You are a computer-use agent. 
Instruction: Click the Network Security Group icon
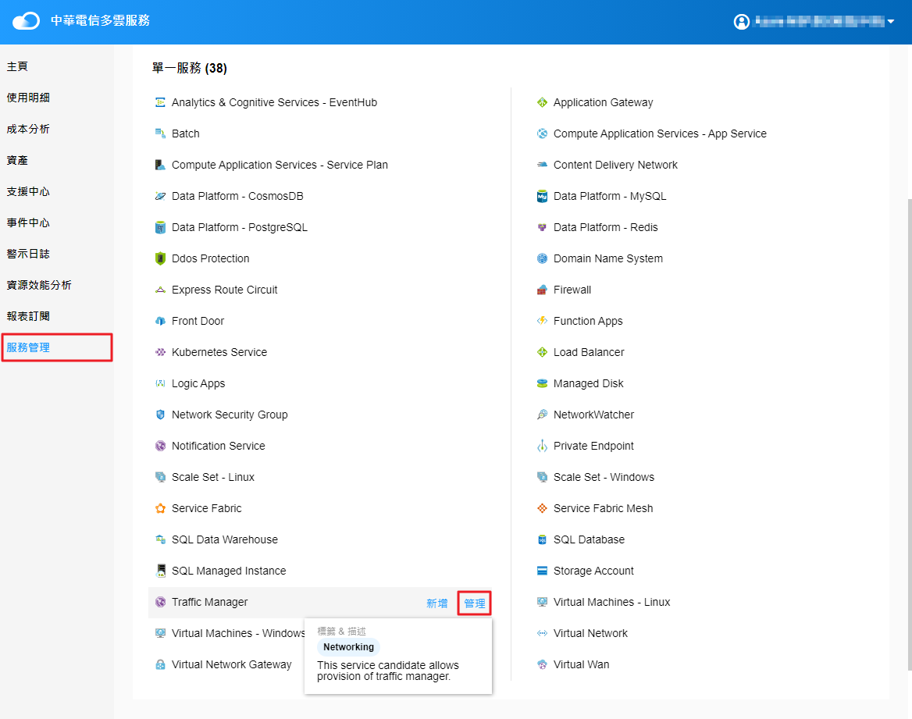[160, 415]
